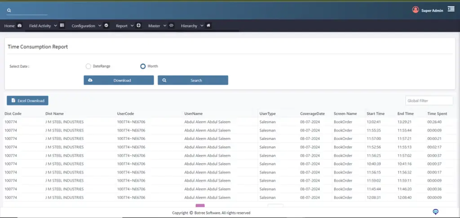The width and height of the screenshot is (460, 218).
Task: Sort by the End Time column header
Action: 406,113
